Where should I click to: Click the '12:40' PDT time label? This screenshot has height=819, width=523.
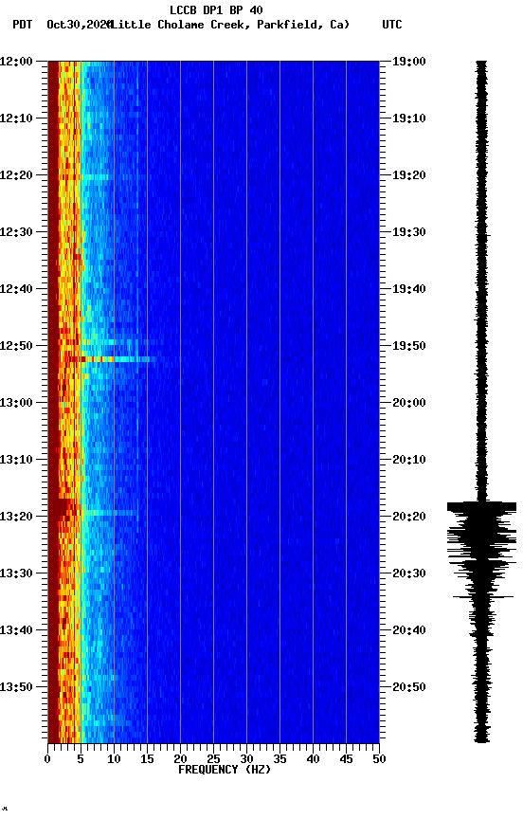click(16, 289)
